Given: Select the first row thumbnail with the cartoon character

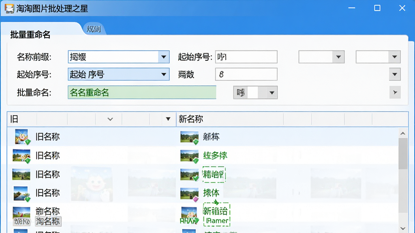Looking at the screenshot, I should pyautogui.click(x=22, y=137).
